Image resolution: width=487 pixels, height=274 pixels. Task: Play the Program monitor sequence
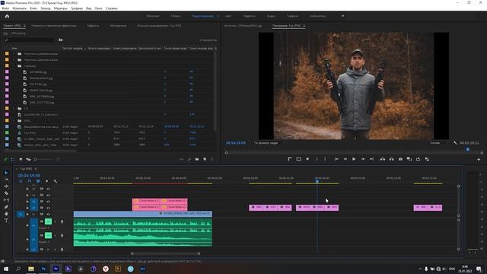[x=354, y=159]
